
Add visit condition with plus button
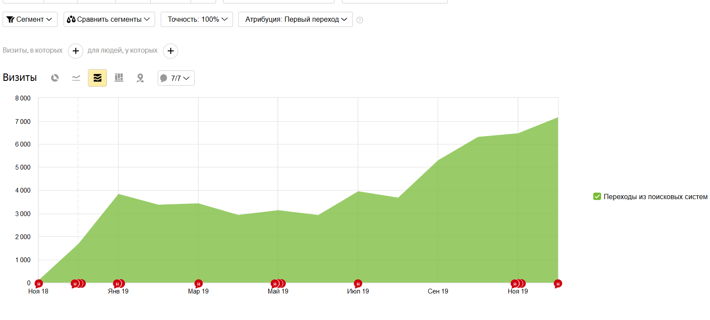pyautogui.click(x=75, y=51)
